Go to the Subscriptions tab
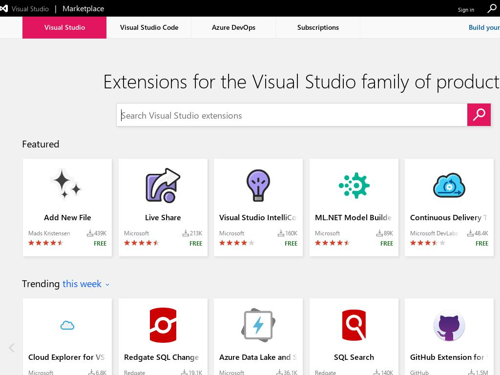 coord(318,27)
